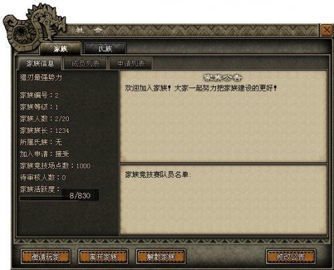Close the 社会 window
The width and height of the screenshot is (334, 270).
click(x=327, y=30)
